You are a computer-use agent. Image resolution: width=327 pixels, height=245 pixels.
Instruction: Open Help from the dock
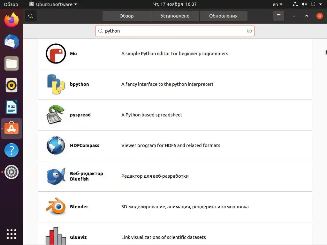coord(11,150)
